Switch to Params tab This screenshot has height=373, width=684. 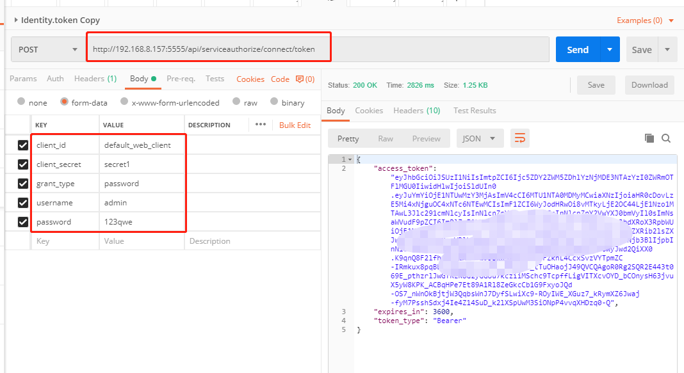(x=23, y=79)
